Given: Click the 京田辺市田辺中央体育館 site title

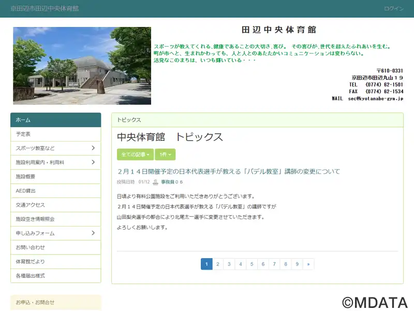Looking at the screenshot, I should pyautogui.click(x=45, y=9).
